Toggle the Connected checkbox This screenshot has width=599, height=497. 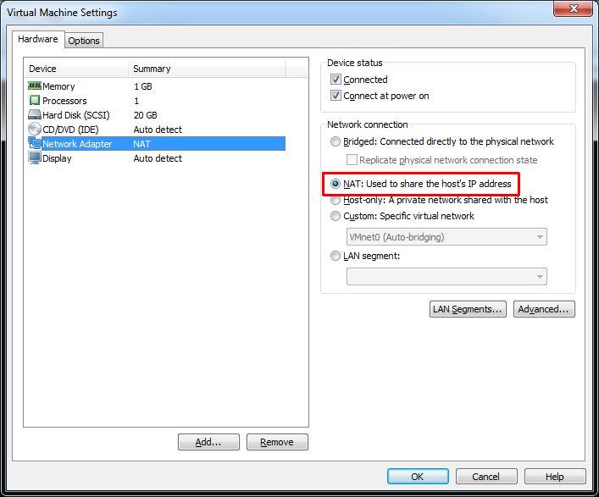tap(336, 80)
